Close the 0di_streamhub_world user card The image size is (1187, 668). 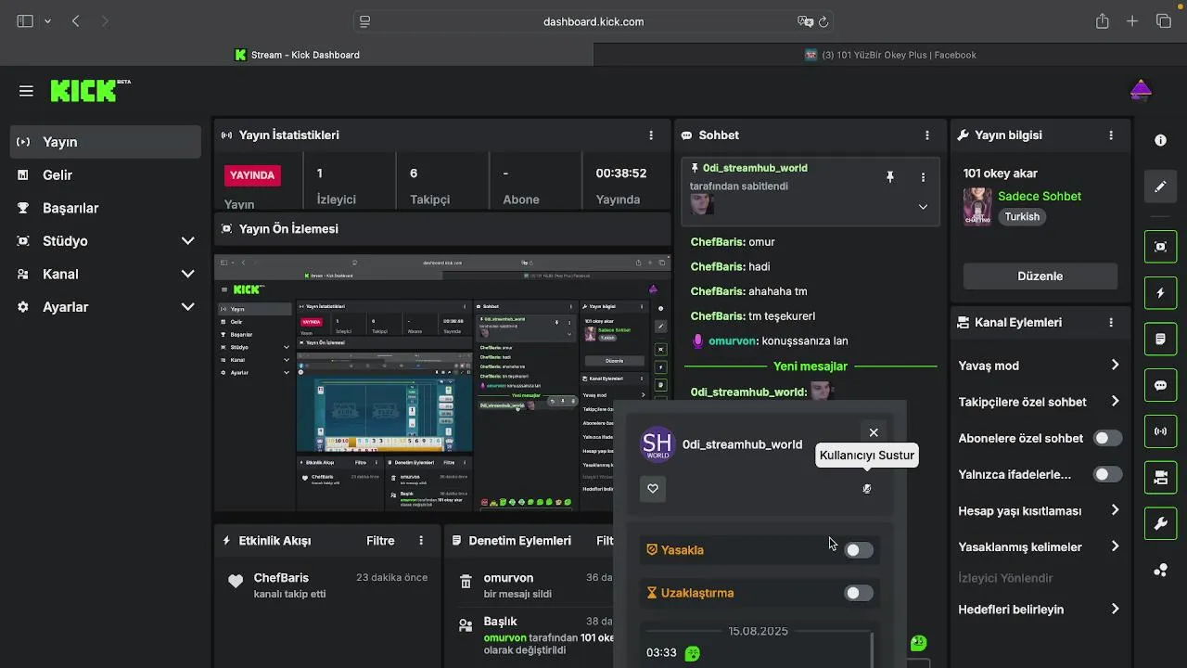pyautogui.click(x=874, y=432)
